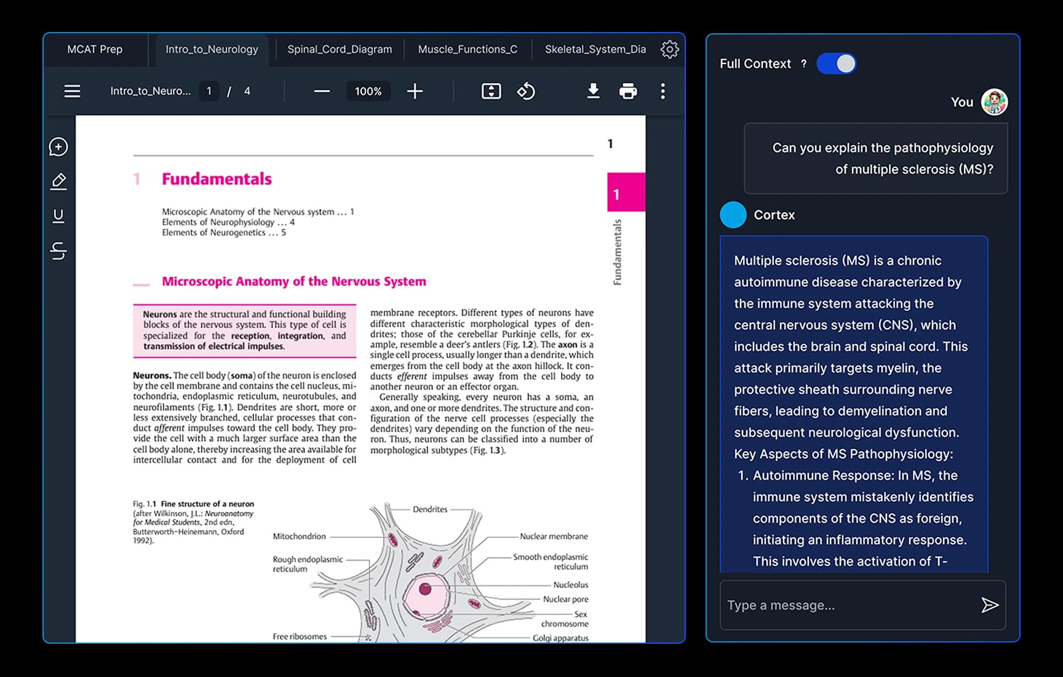Select the highlighter annotation tool
Viewport: 1063px width, 677px height.
pos(58,181)
